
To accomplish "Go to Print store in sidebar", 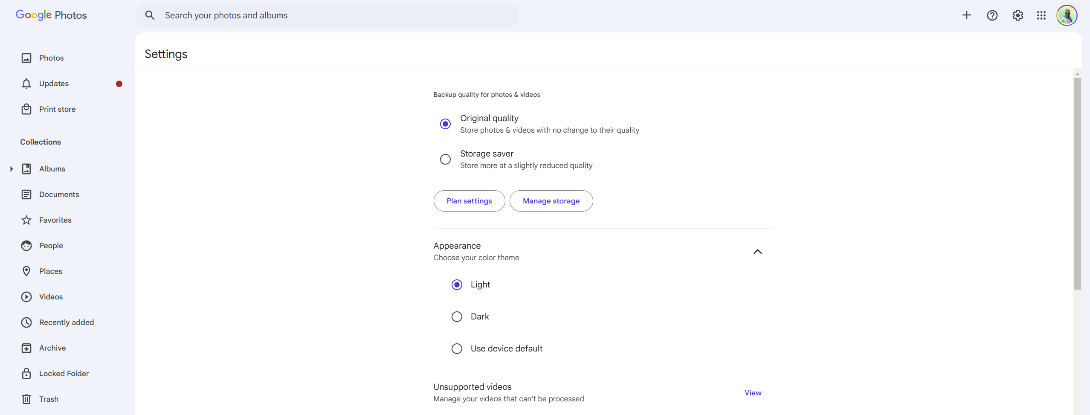I will [57, 109].
